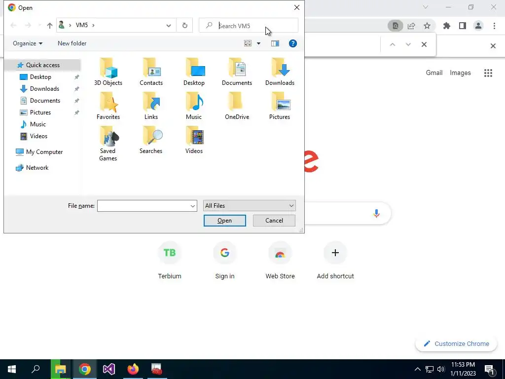Open taskbar search magnifier
Viewport: 505px width, 379px height.
point(36,369)
